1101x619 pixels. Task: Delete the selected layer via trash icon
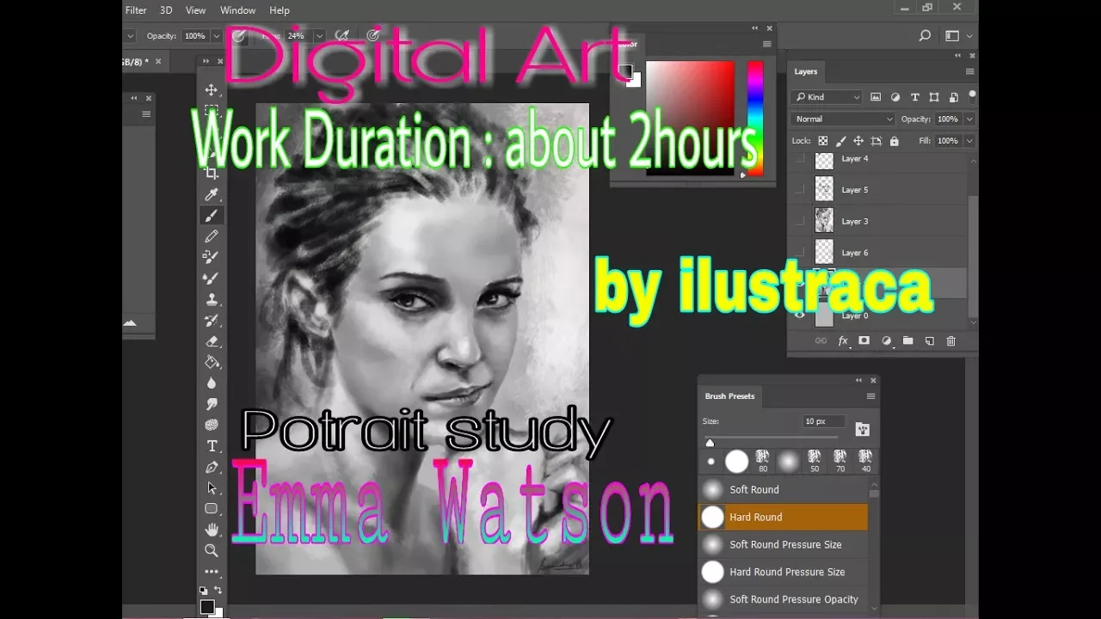pos(950,341)
